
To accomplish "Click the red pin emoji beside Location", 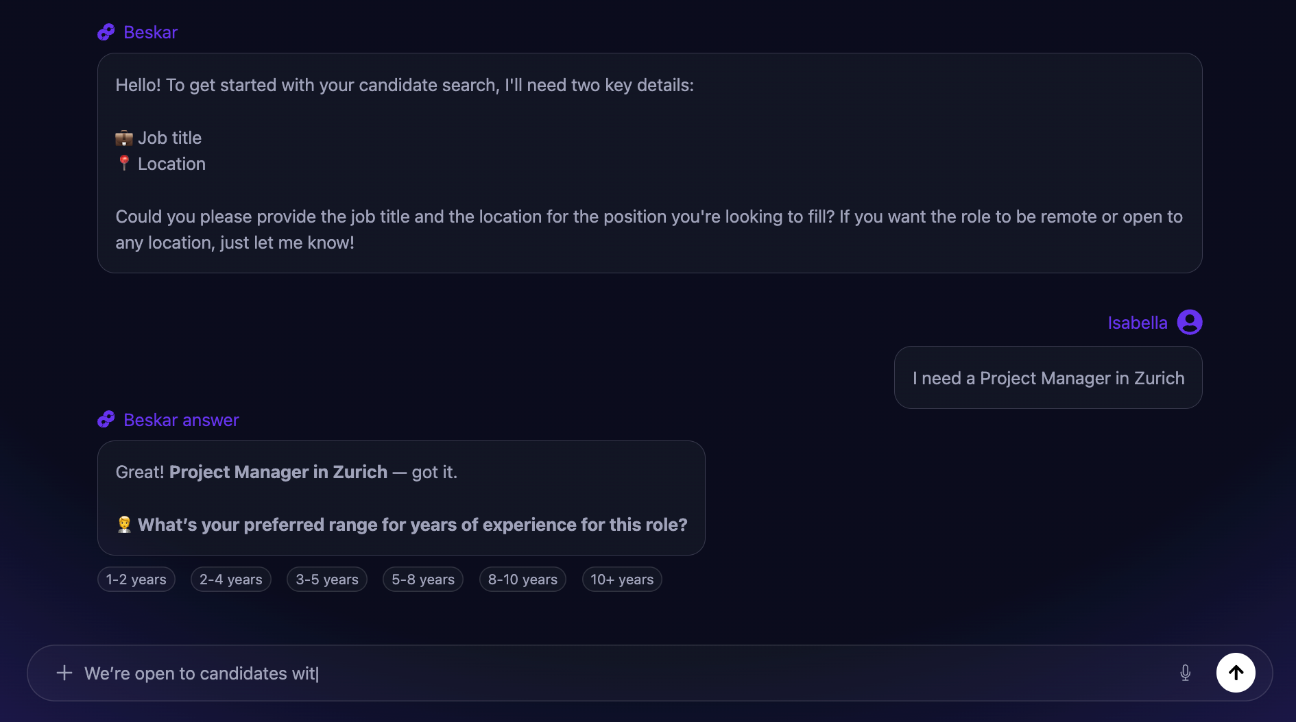I will (124, 163).
